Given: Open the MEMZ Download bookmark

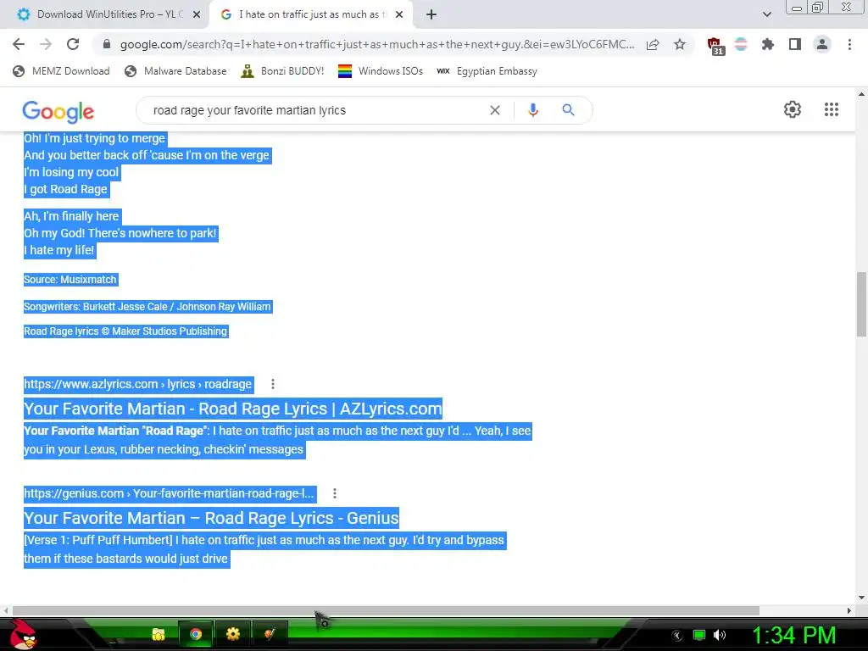Looking at the screenshot, I should (61, 71).
